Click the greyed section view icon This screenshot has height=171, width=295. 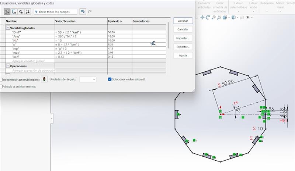pyautogui.click(x=242, y=17)
